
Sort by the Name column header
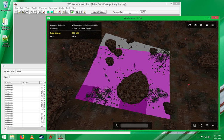31,83
